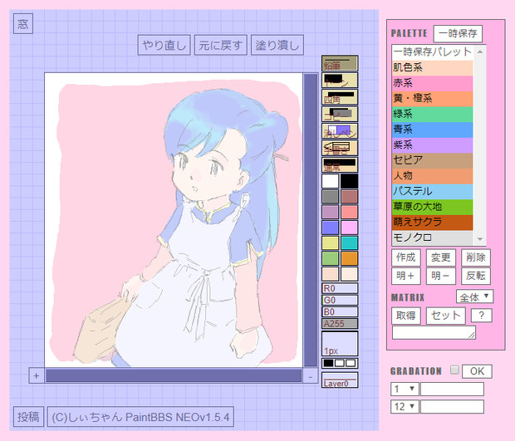The width and height of the screenshot is (515, 441).
Task: Choose the 四角 rectangle tool
Action: point(339,97)
